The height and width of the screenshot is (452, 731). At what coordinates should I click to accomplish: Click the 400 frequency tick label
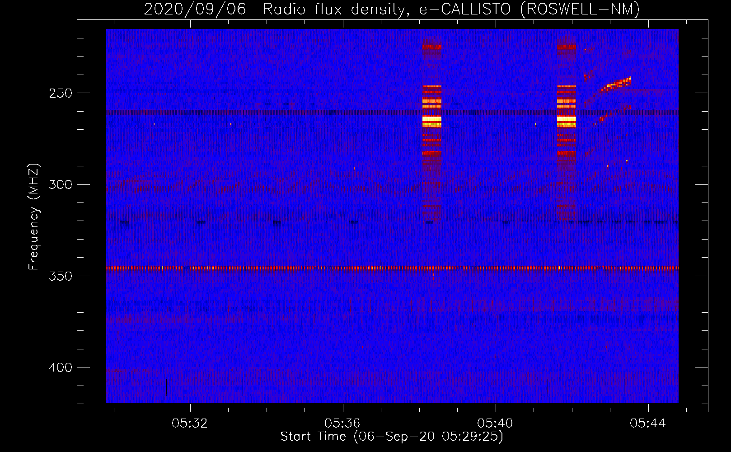coord(61,367)
